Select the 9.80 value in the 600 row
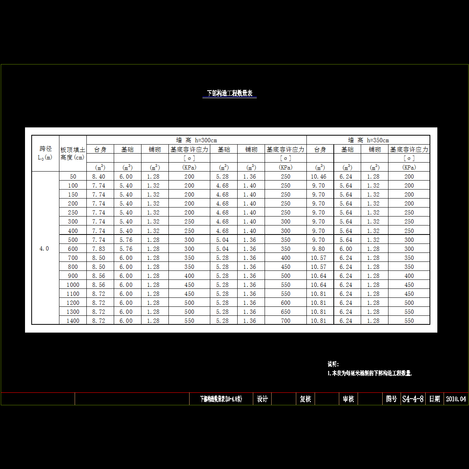This screenshot has width=469, height=469. (x=319, y=249)
